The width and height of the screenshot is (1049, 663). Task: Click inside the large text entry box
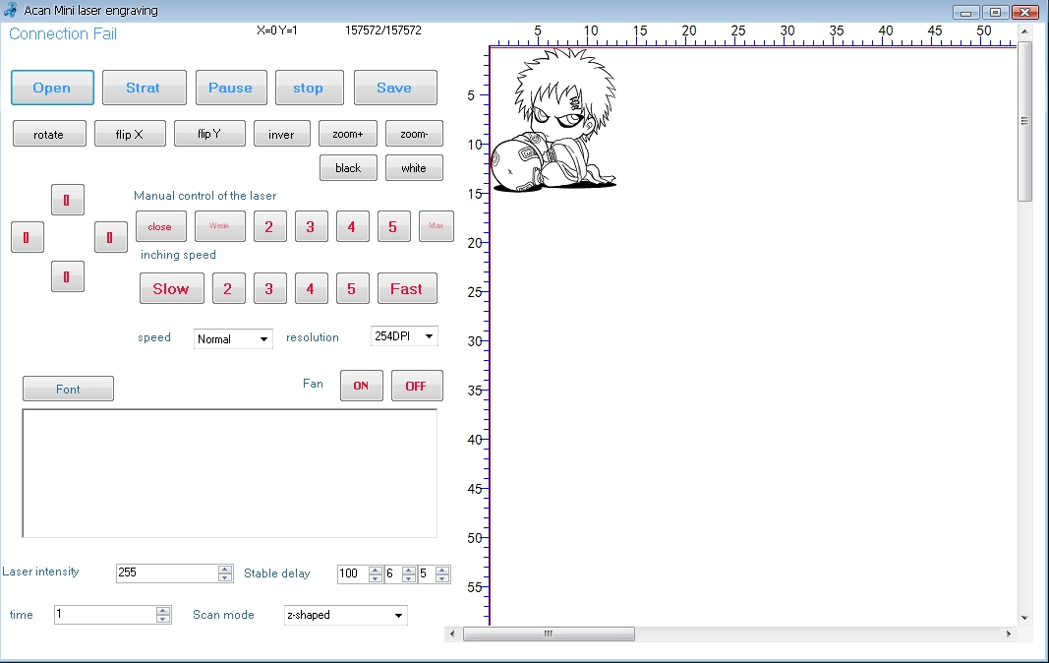pos(229,473)
